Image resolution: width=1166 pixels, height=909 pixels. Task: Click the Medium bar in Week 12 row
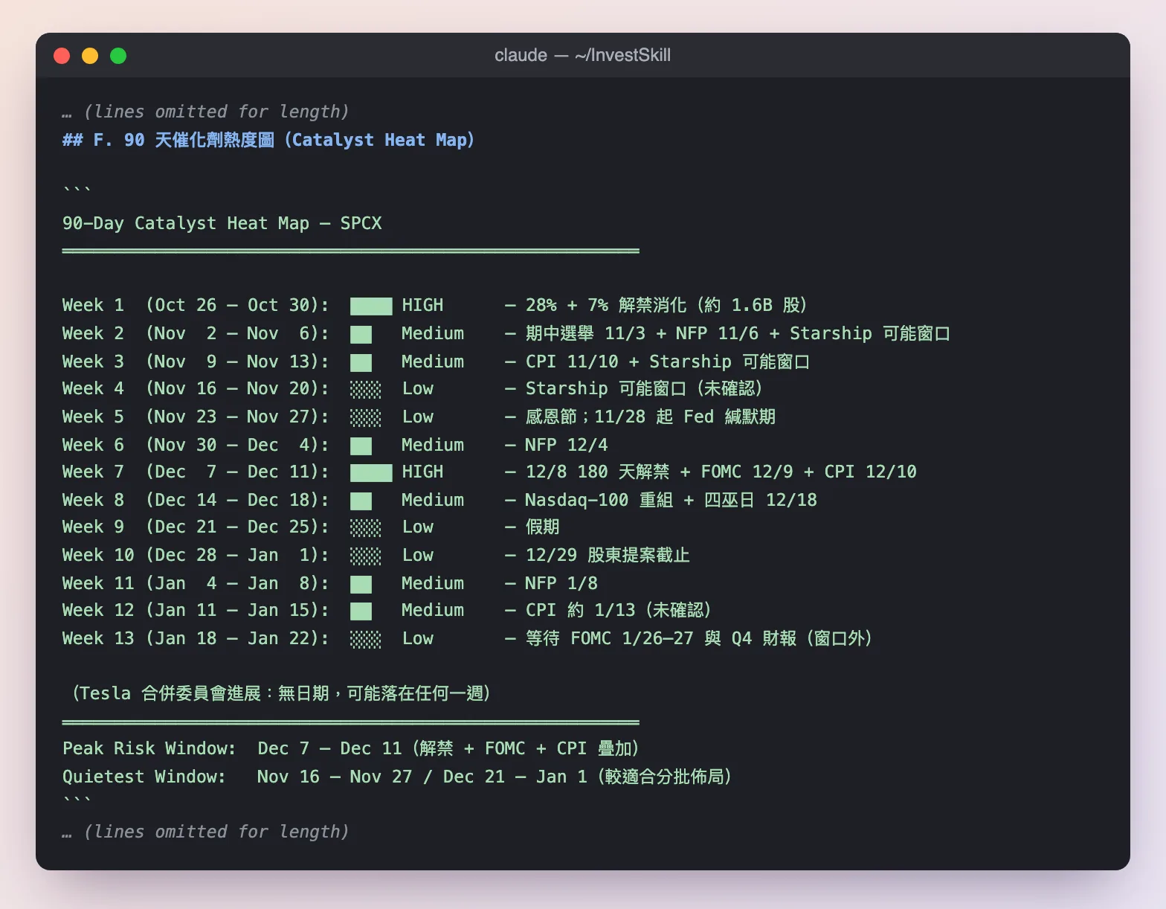(361, 611)
